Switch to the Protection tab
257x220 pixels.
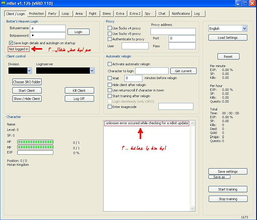[36, 14]
